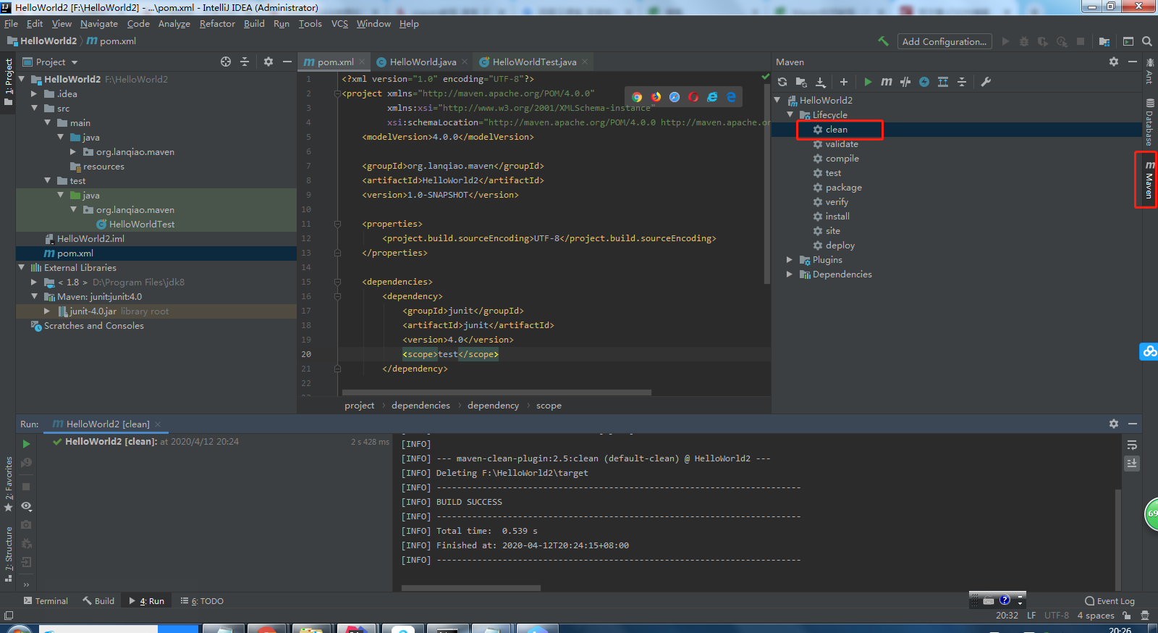The width and height of the screenshot is (1158, 633).
Task: Click Add Configuration... button
Action: pos(944,41)
